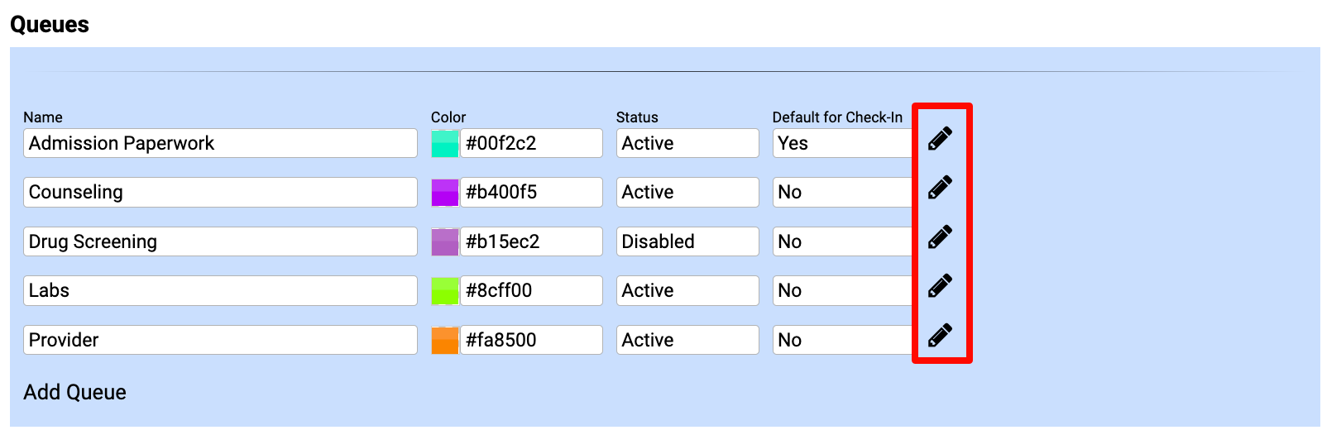The height and width of the screenshot is (430, 1322).
Task: Open the No check-in default for Provider
Action: 843,340
